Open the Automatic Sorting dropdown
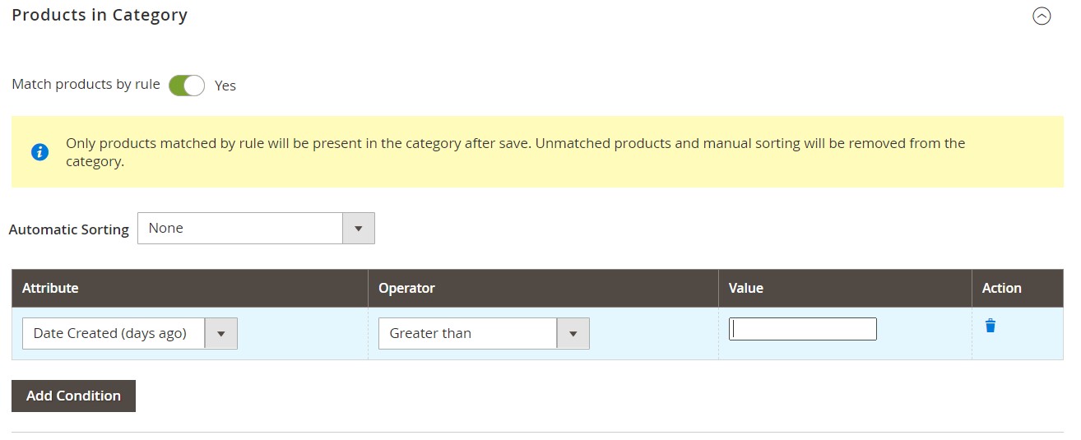The height and width of the screenshot is (440, 1081). [x=256, y=228]
